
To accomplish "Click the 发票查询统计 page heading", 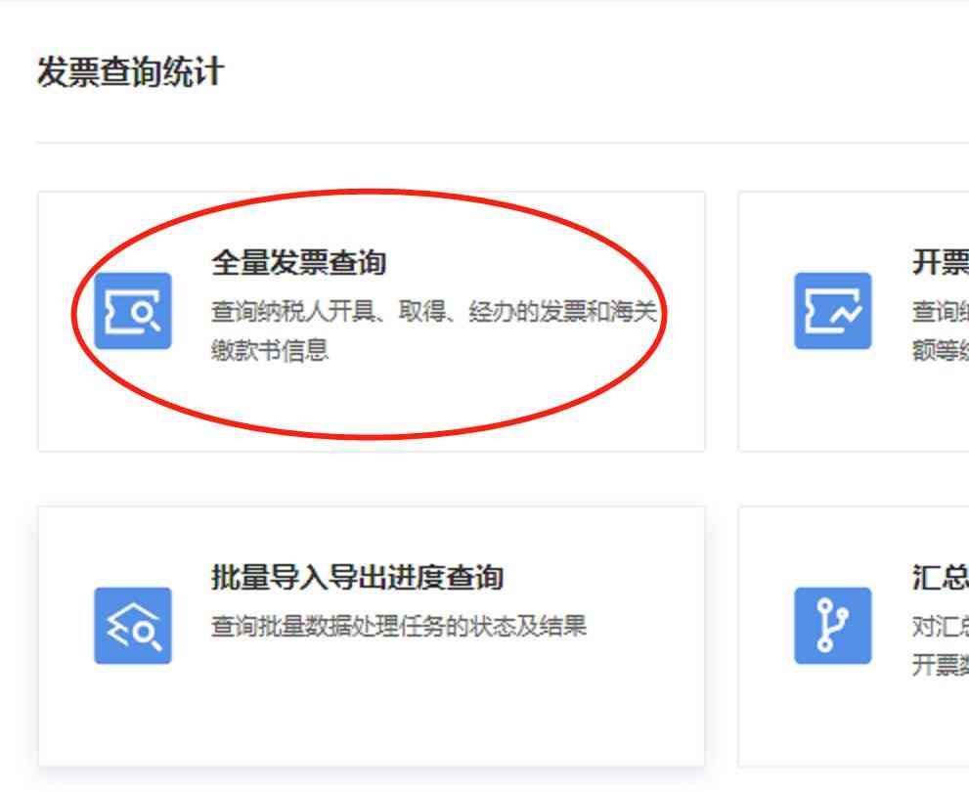I will point(130,71).
